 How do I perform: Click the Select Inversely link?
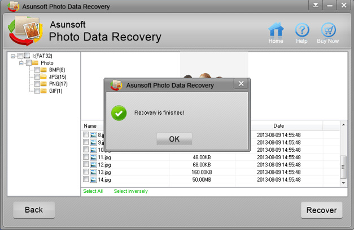[131, 191]
